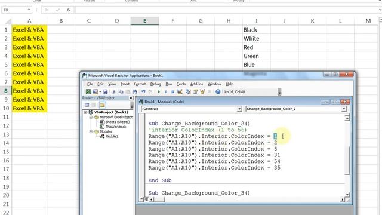The width and height of the screenshot is (382, 215).
Task: Open Object Browser toolbar icon
Action: 202,91
